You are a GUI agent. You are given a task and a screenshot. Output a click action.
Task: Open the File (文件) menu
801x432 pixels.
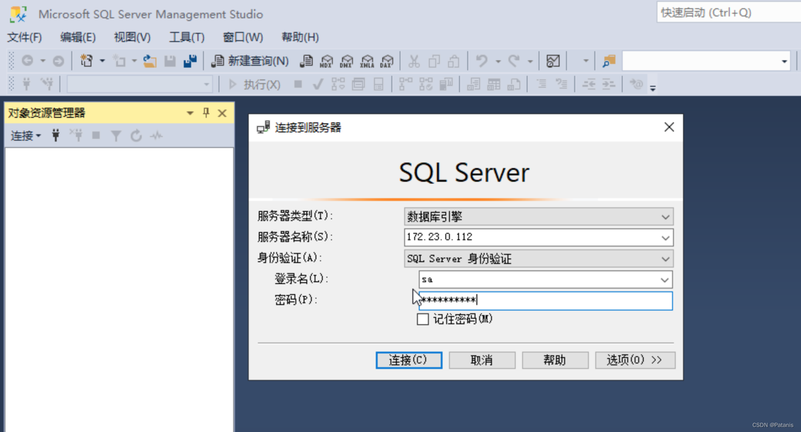(24, 37)
